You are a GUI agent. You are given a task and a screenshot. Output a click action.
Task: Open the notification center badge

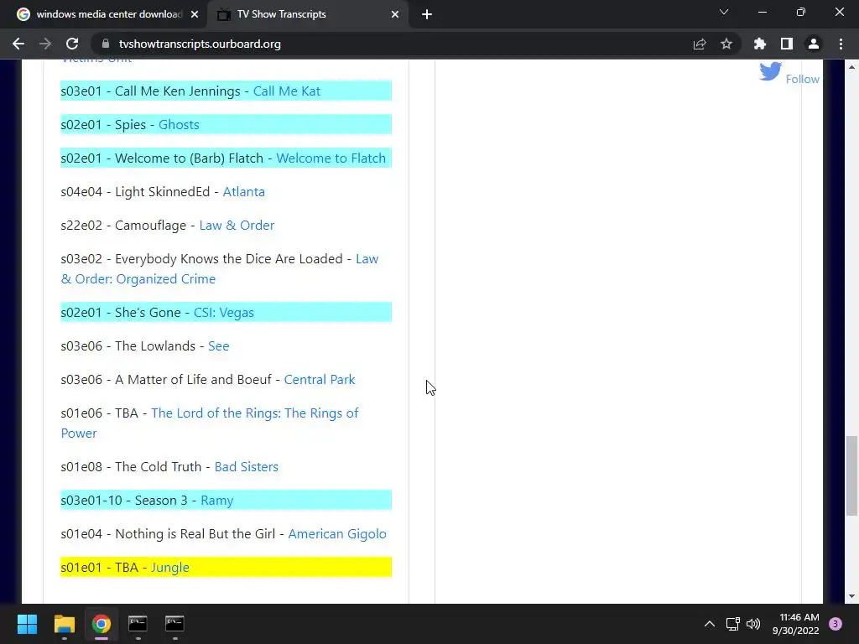[x=836, y=624]
